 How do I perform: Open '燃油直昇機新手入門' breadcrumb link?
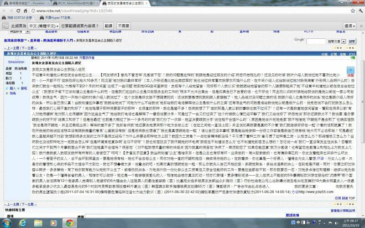(58, 41)
